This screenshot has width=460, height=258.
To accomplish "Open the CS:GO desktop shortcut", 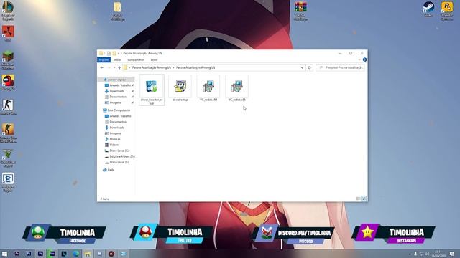I will (x=8, y=133).
